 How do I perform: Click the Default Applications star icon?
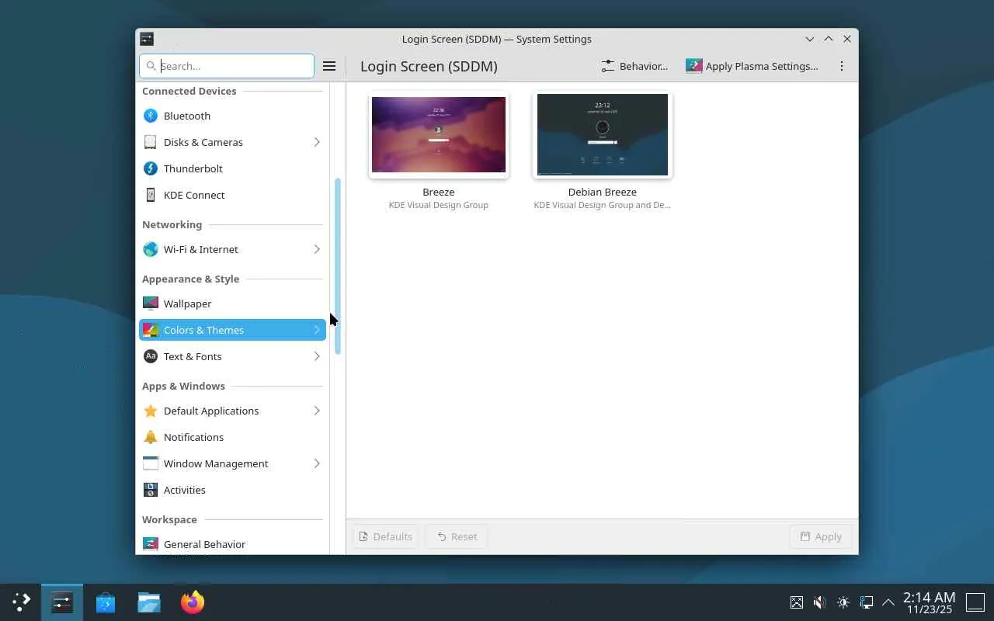[x=151, y=411]
